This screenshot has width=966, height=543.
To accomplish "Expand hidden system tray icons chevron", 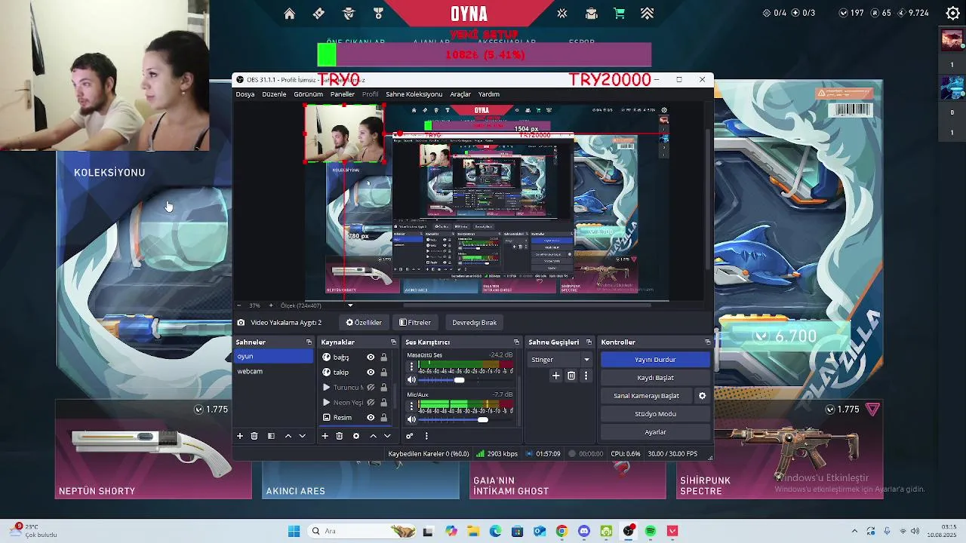I will pyautogui.click(x=854, y=531).
